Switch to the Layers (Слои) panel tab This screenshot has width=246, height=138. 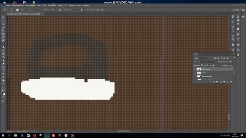pyautogui.click(x=195, y=54)
